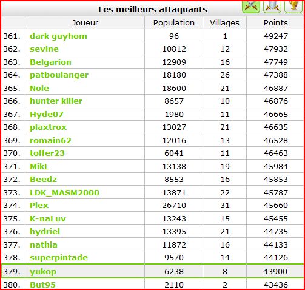
Task: Select highlighted player yukop
Action: [x=43, y=272]
